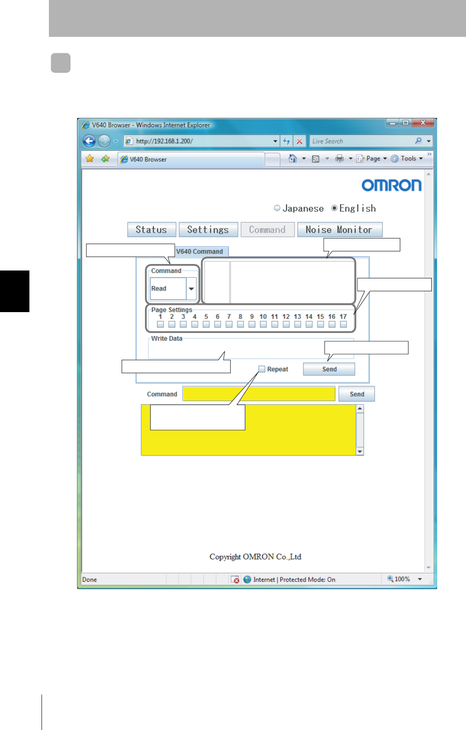
Task: Open the recent pages dropdown arrow
Action: click(116, 141)
